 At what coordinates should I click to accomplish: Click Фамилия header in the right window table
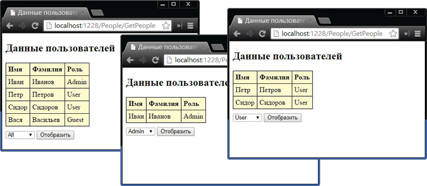[275, 77]
